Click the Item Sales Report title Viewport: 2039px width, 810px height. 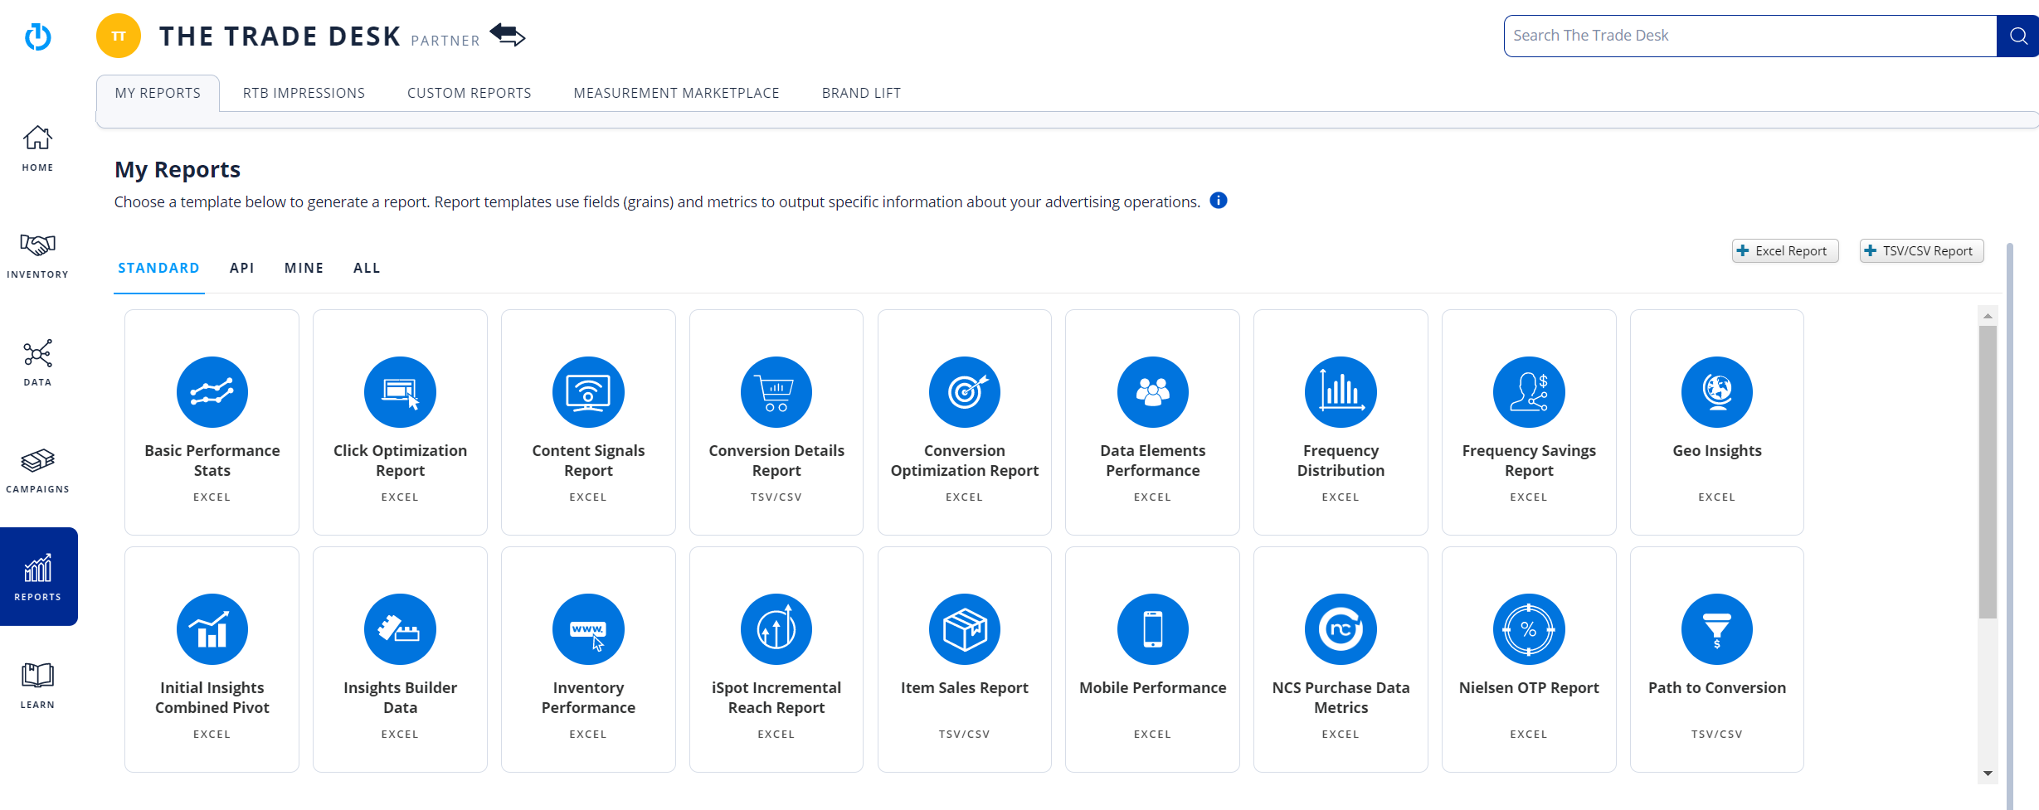click(x=965, y=687)
